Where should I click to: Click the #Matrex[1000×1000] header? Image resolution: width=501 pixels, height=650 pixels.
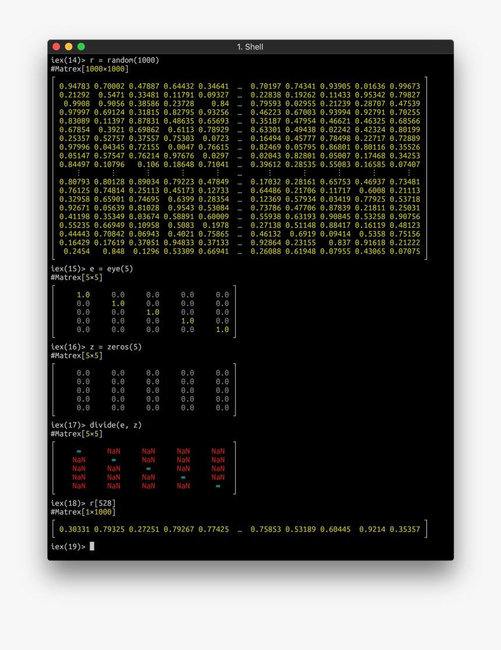(90, 69)
